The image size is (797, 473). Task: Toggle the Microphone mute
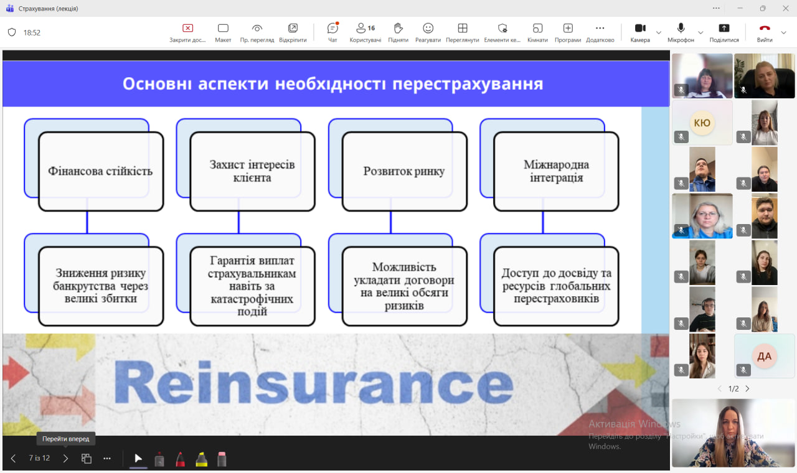point(681,32)
